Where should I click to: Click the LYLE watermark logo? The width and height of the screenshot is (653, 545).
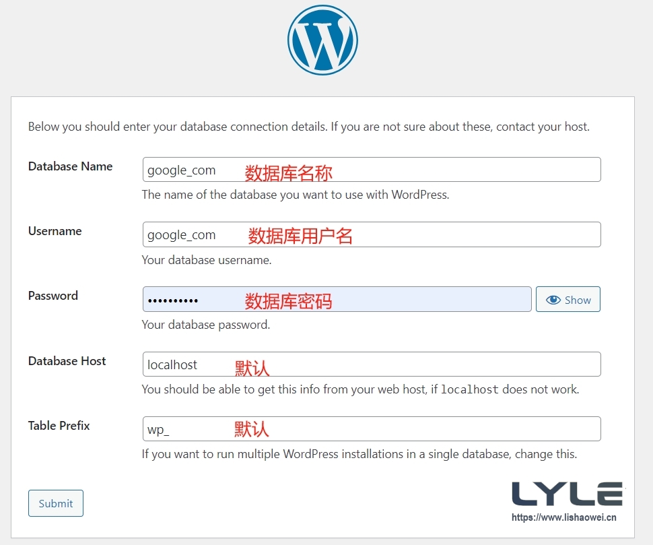click(568, 494)
